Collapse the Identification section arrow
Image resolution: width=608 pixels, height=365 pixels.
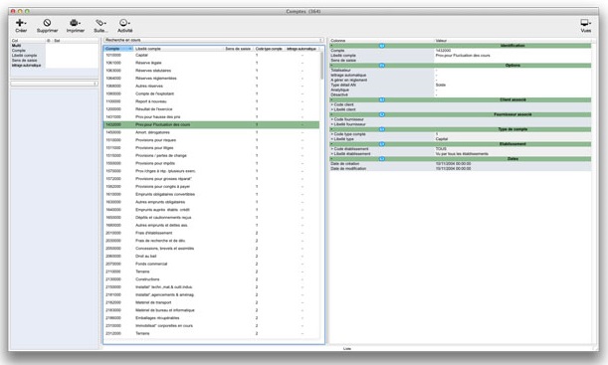click(x=332, y=46)
